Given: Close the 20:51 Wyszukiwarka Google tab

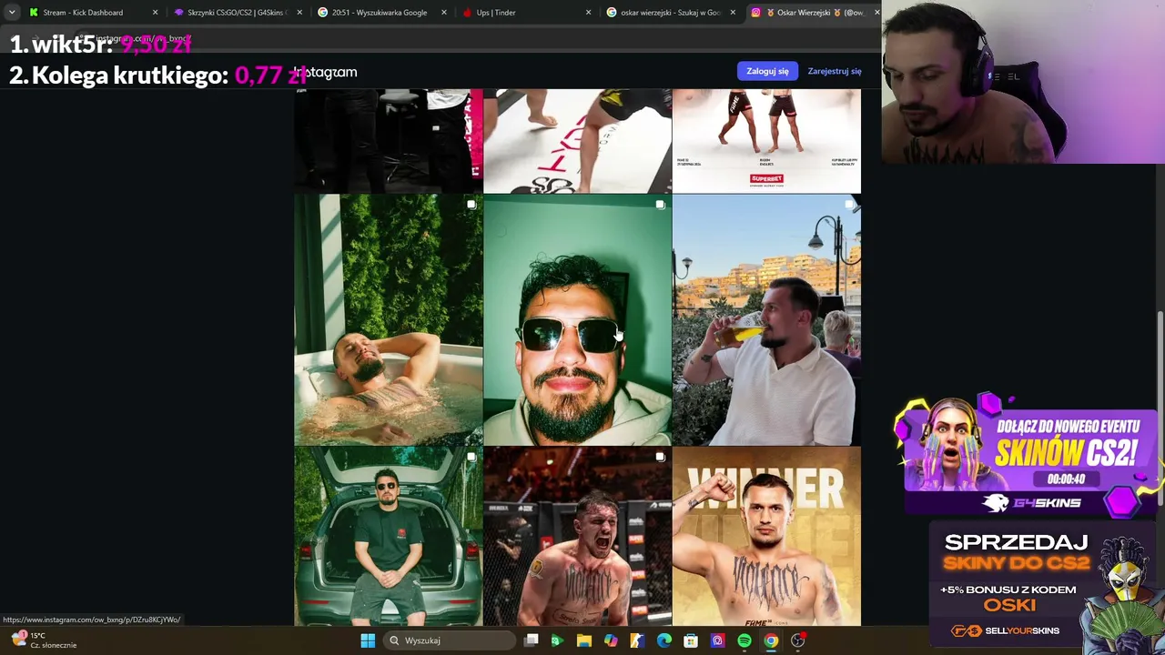Looking at the screenshot, I should [x=444, y=13].
